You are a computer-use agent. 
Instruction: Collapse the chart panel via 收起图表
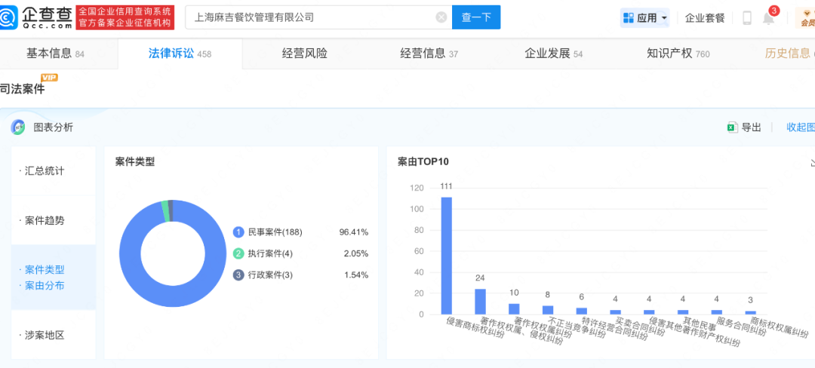pos(800,127)
